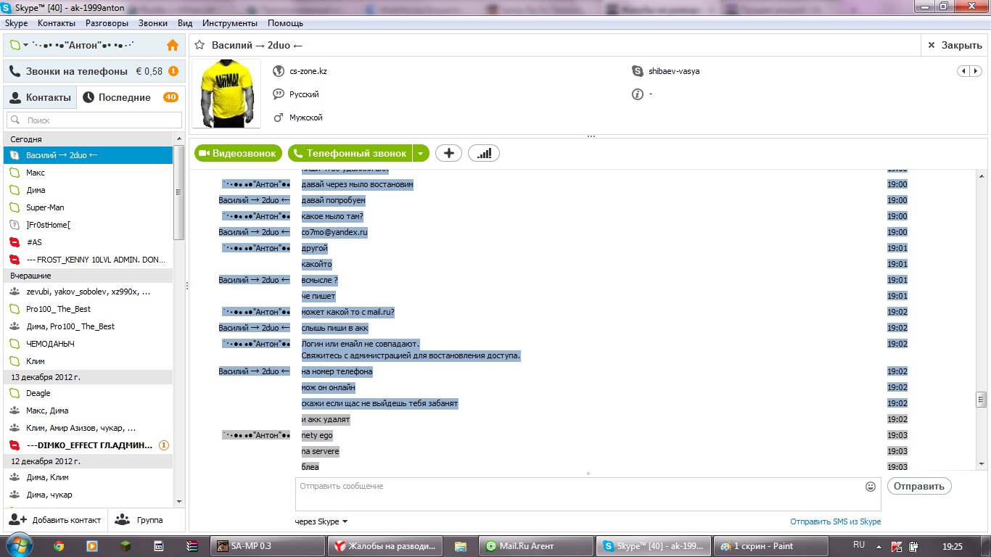Open Chrome from the taskbar
Screen dimensions: 991x557
[x=59, y=546]
